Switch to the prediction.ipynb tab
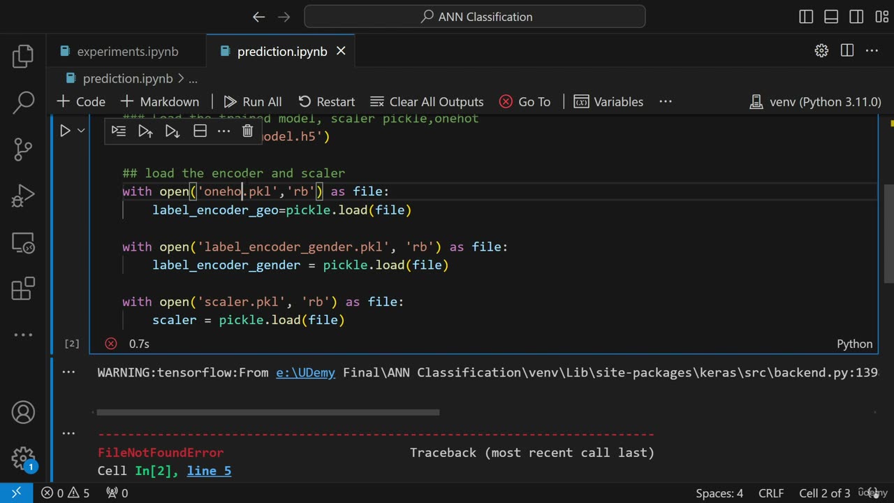Image resolution: width=894 pixels, height=503 pixels. (282, 51)
